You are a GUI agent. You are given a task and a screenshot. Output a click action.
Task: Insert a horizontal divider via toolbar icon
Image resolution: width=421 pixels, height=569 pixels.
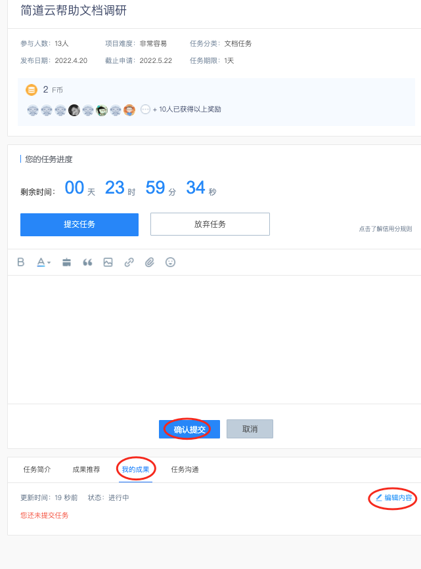pyautogui.click(x=66, y=262)
